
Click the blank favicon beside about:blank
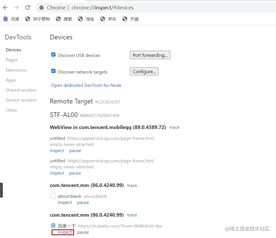53,196
